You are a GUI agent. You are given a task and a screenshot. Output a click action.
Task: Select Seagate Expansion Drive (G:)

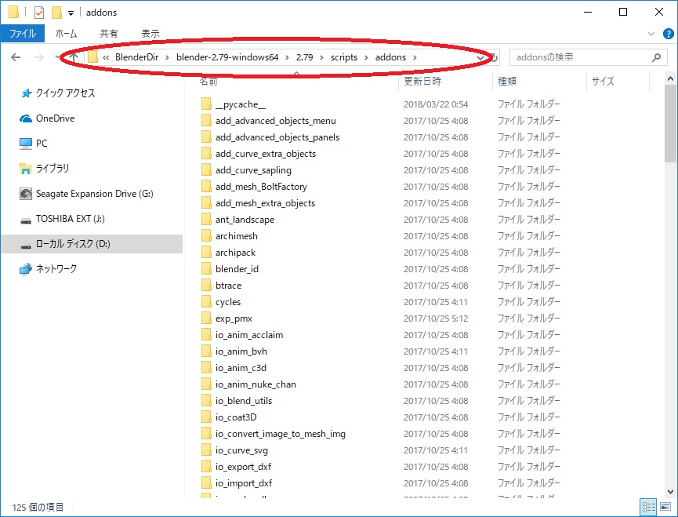[x=94, y=194]
